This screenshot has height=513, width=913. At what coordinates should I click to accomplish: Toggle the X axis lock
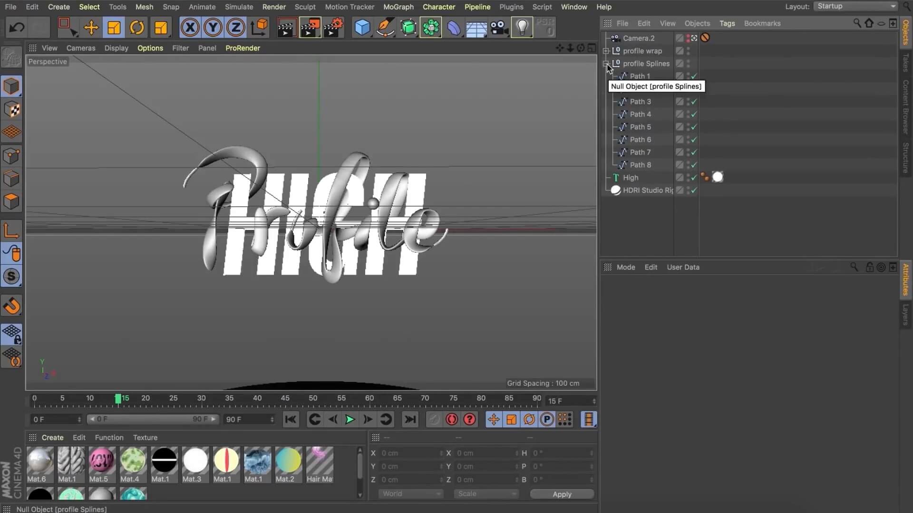[x=190, y=28]
